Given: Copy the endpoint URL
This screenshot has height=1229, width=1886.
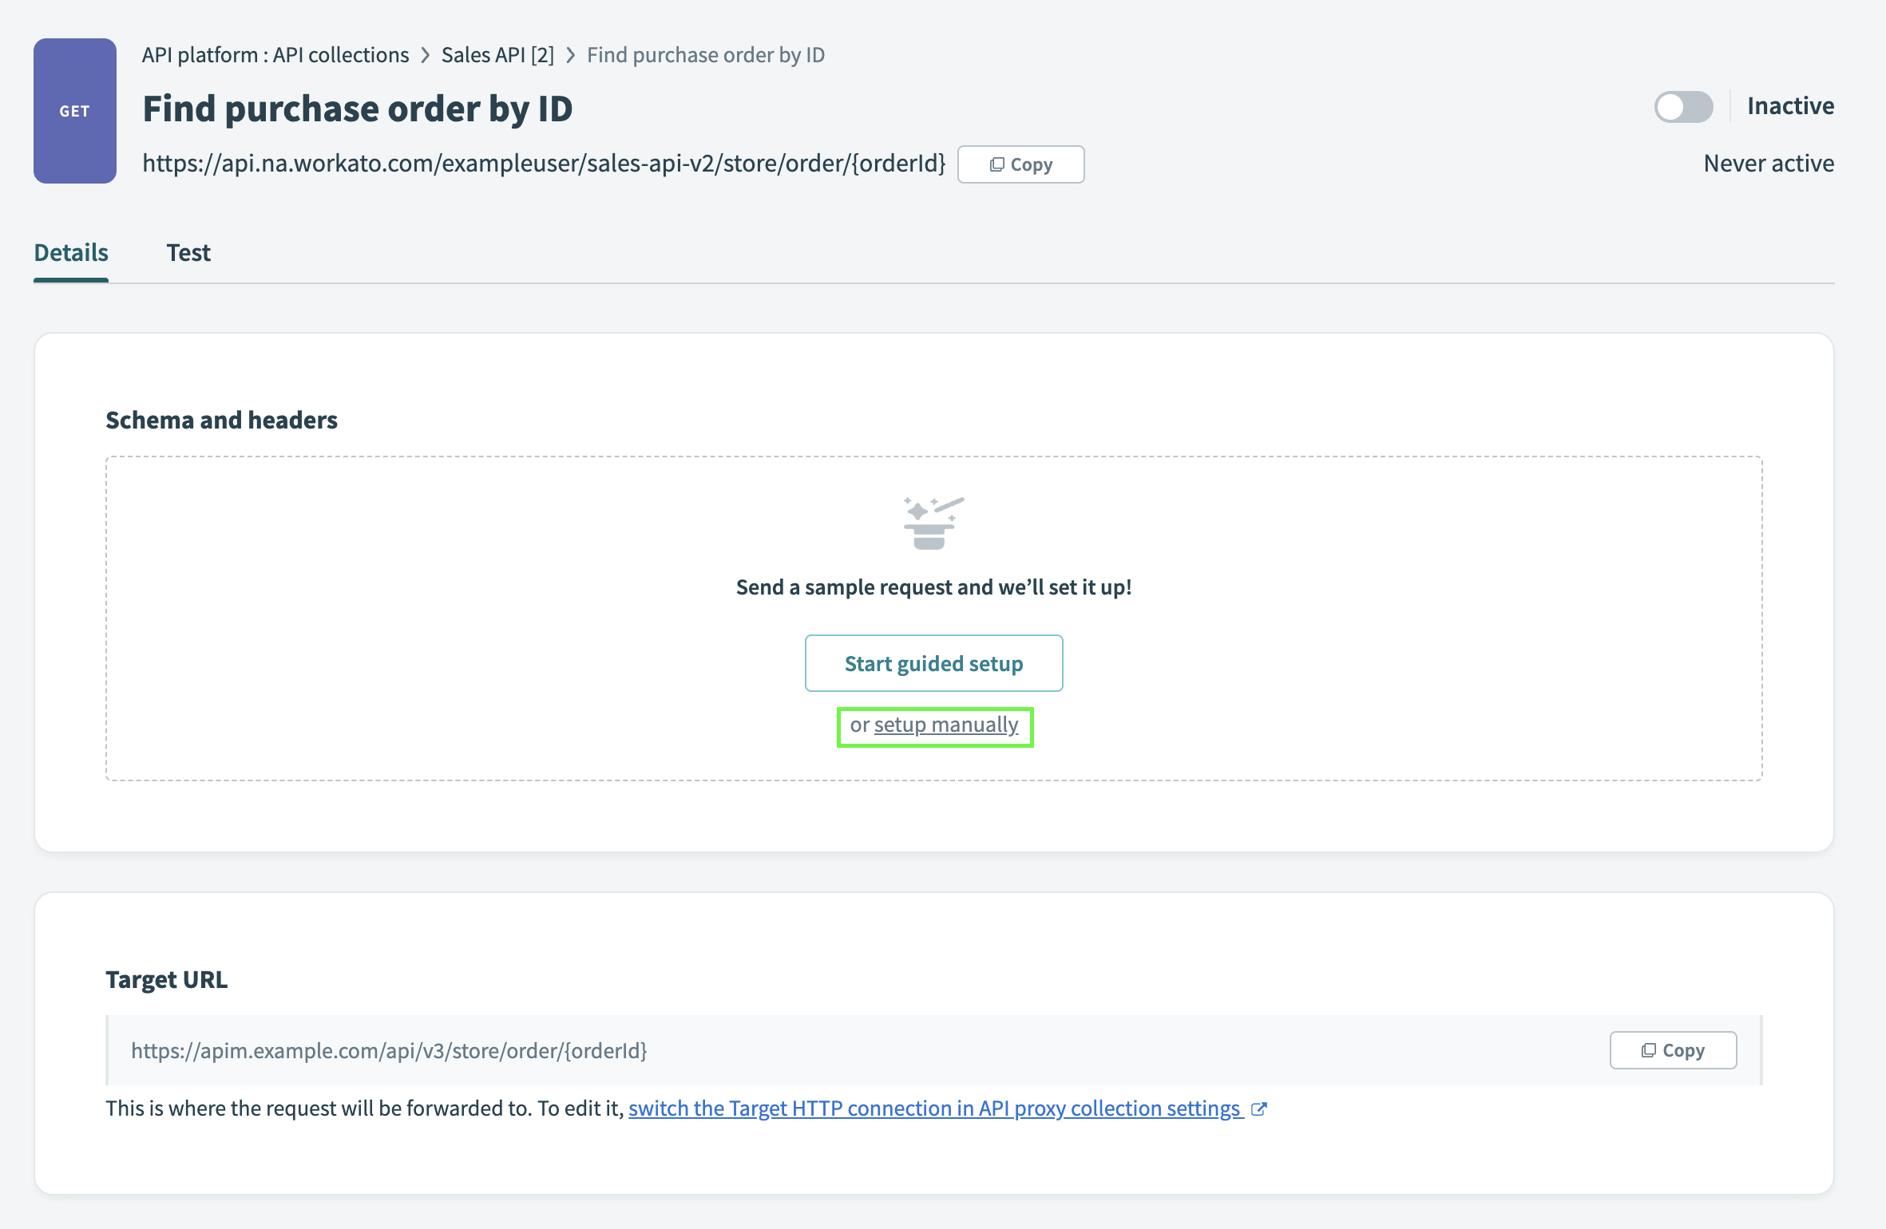Looking at the screenshot, I should [x=1020, y=164].
